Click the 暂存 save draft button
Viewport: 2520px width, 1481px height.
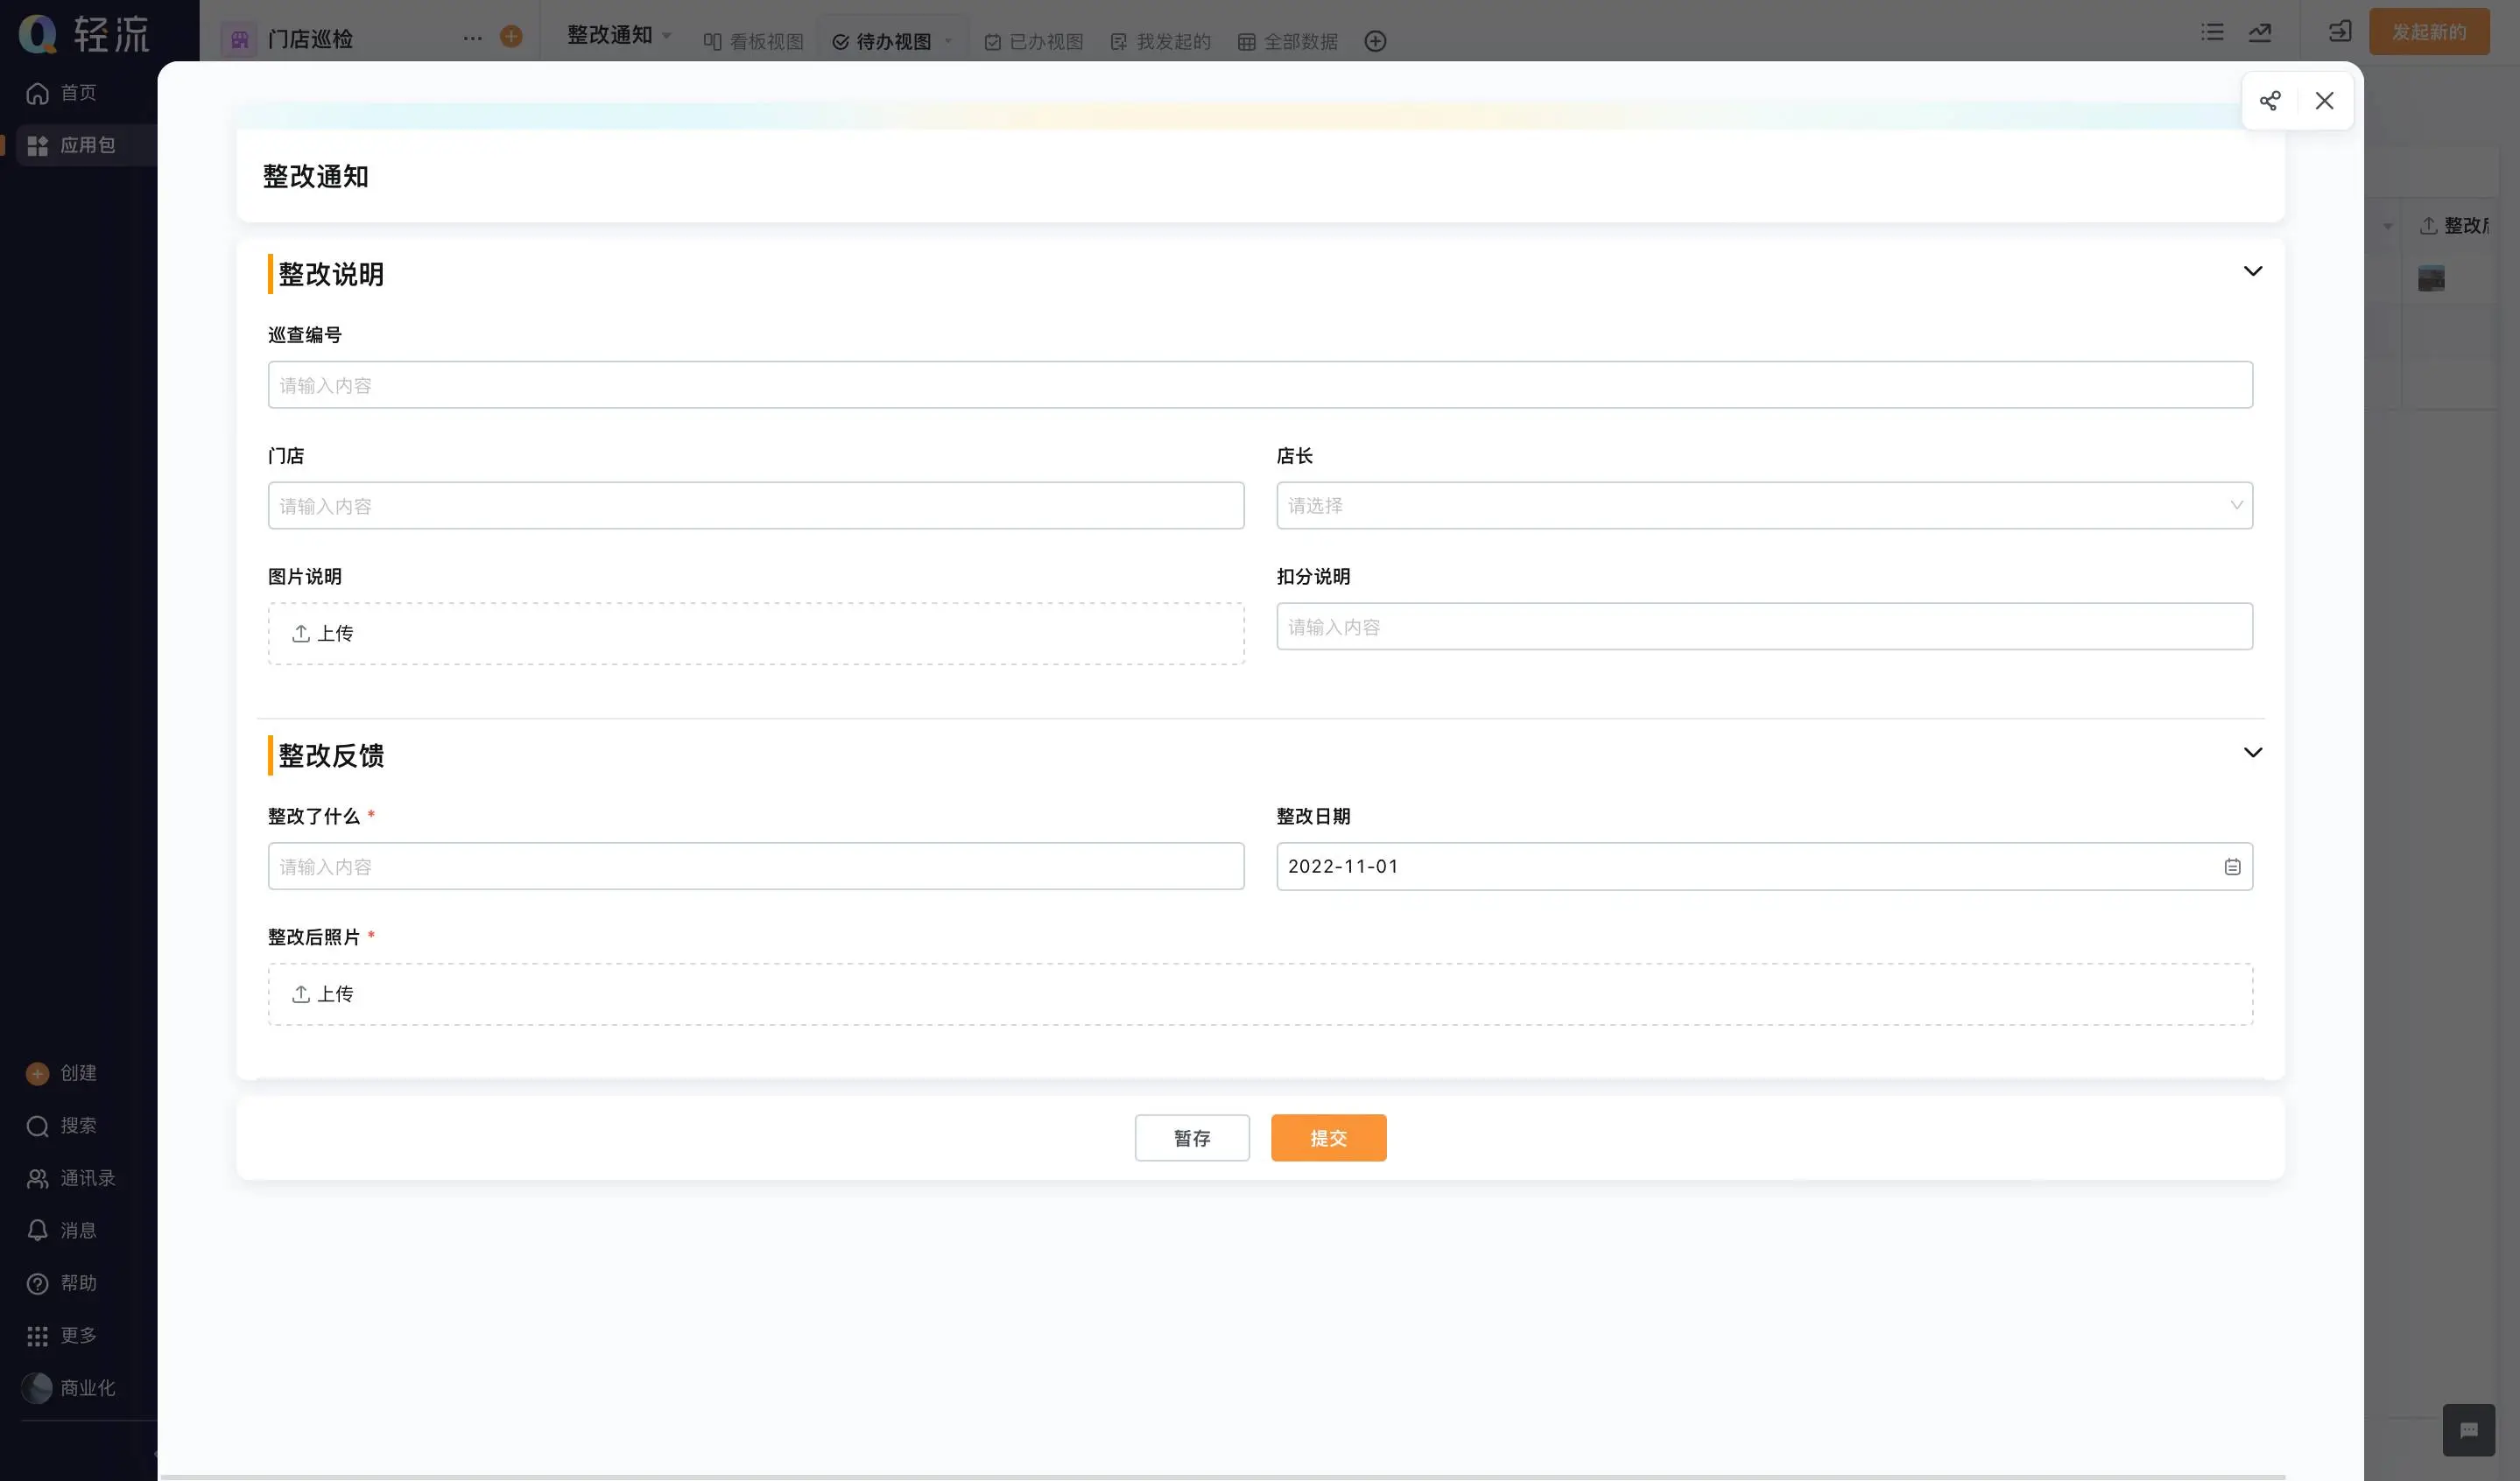coord(1191,1138)
